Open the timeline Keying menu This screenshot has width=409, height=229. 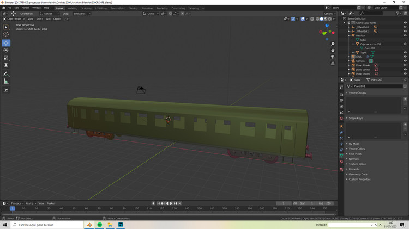click(x=30, y=203)
